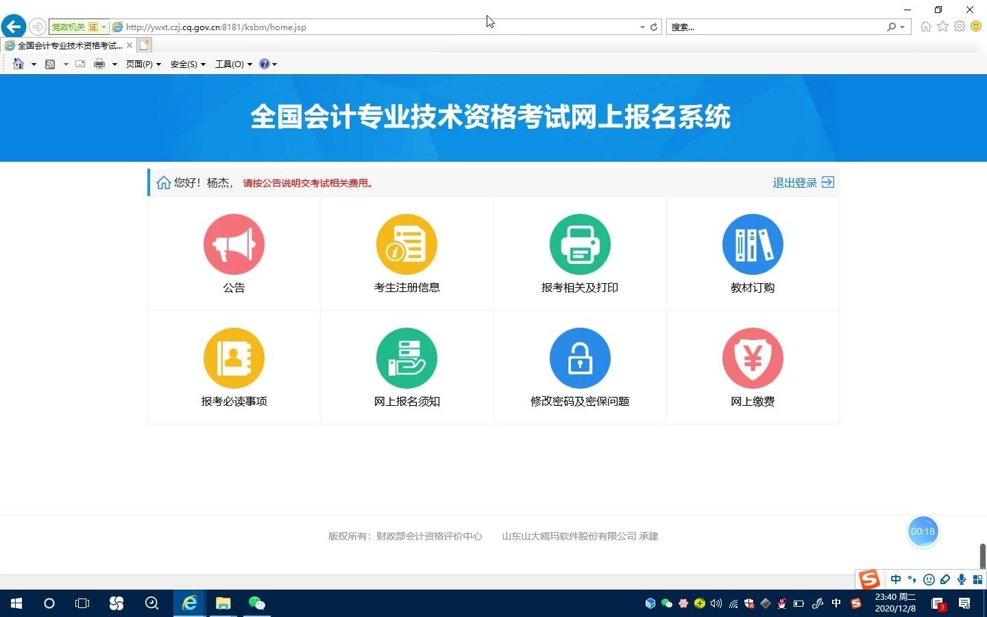Open the 网上报名须知 online registration notes icon
Viewport: 987px width, 617px height.
(406, 358)
